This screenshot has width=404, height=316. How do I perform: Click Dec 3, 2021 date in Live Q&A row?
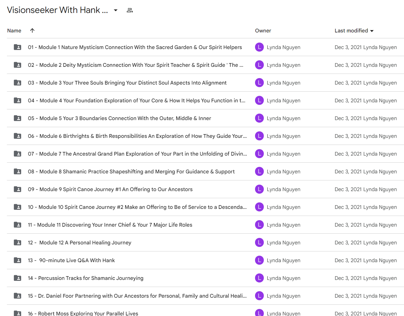pyautogui.click(x=348, y=260)
